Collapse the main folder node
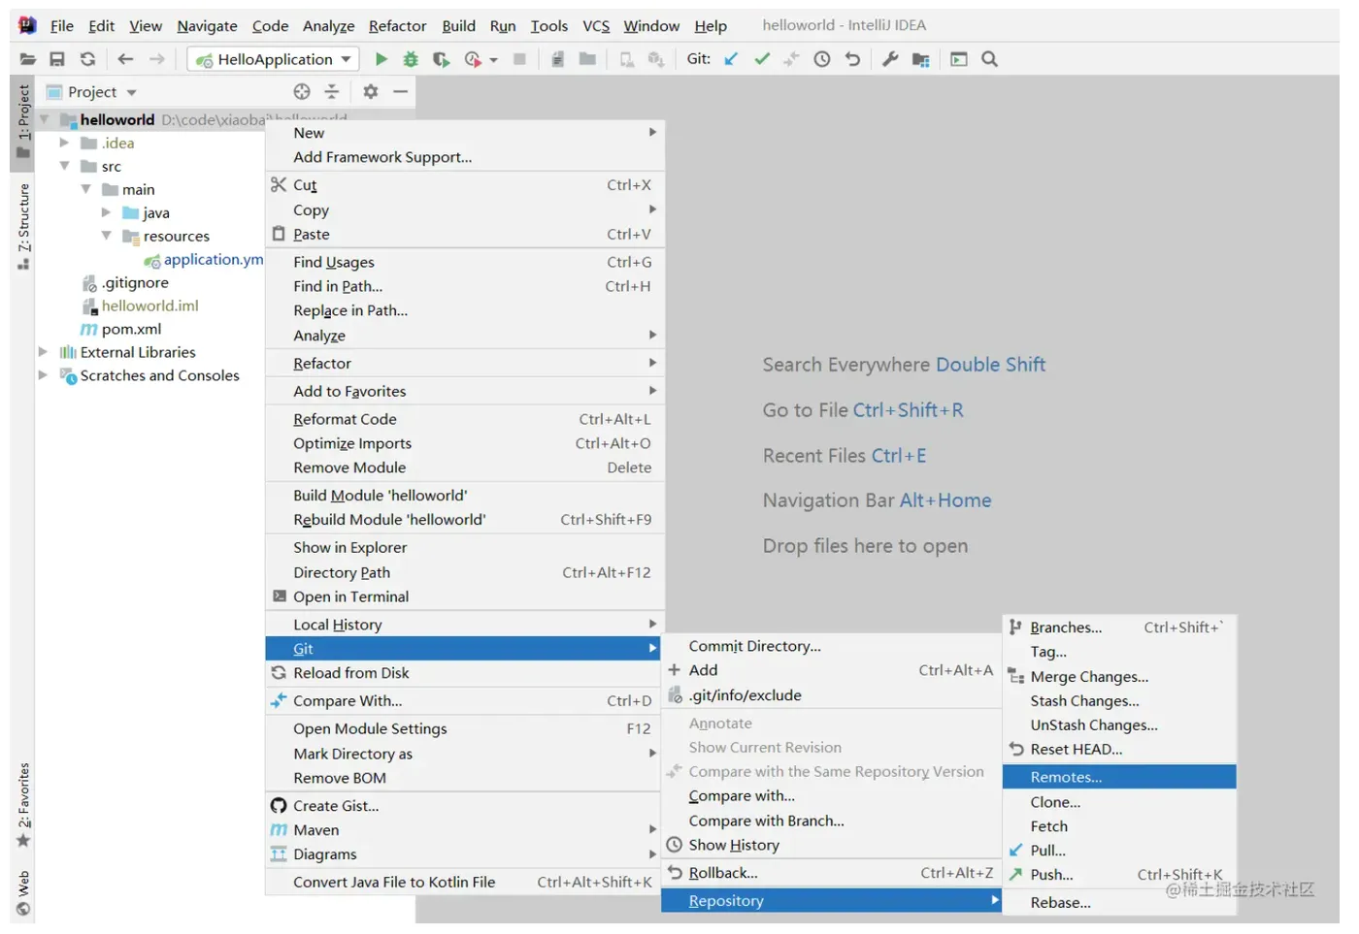The image size is (1359, 934). pyautogui.click(x=85, y=189)
